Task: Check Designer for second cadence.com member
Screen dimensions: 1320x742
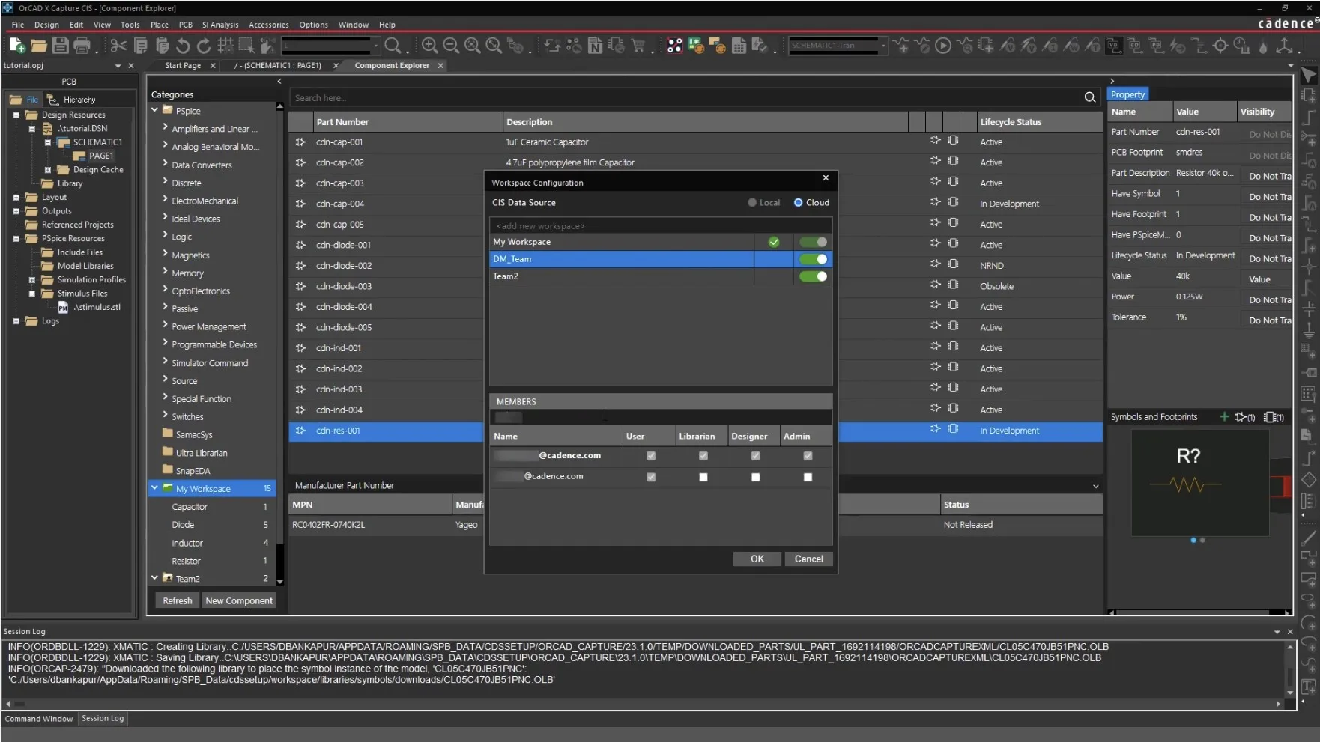Action: [x=755, y=477]
